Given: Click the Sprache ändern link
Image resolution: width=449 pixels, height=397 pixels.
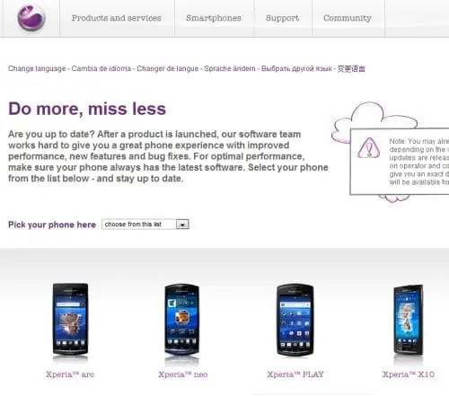Looking at the screenshot, I should coord(230,68).
